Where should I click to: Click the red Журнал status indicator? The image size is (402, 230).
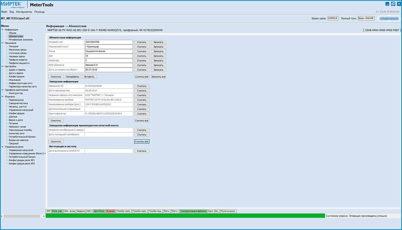pos(111,211)
